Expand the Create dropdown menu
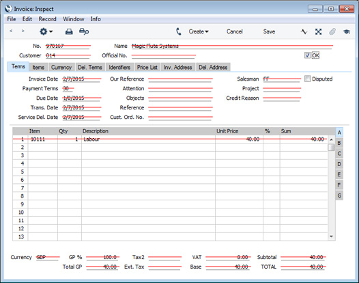The width and height of the screenshot is (359, 283). (x=199, y=31)
